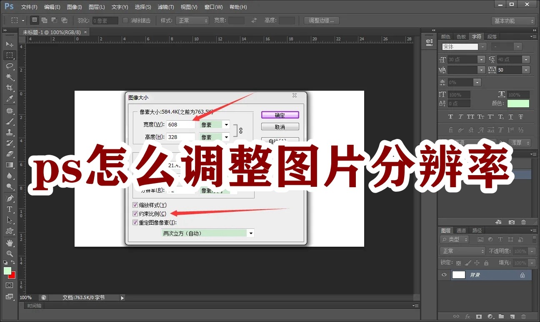The height and width of the screenshot is (322, 540).
Task: Close the 未标题-1 document tab
Action: click(x=85, y=32)
